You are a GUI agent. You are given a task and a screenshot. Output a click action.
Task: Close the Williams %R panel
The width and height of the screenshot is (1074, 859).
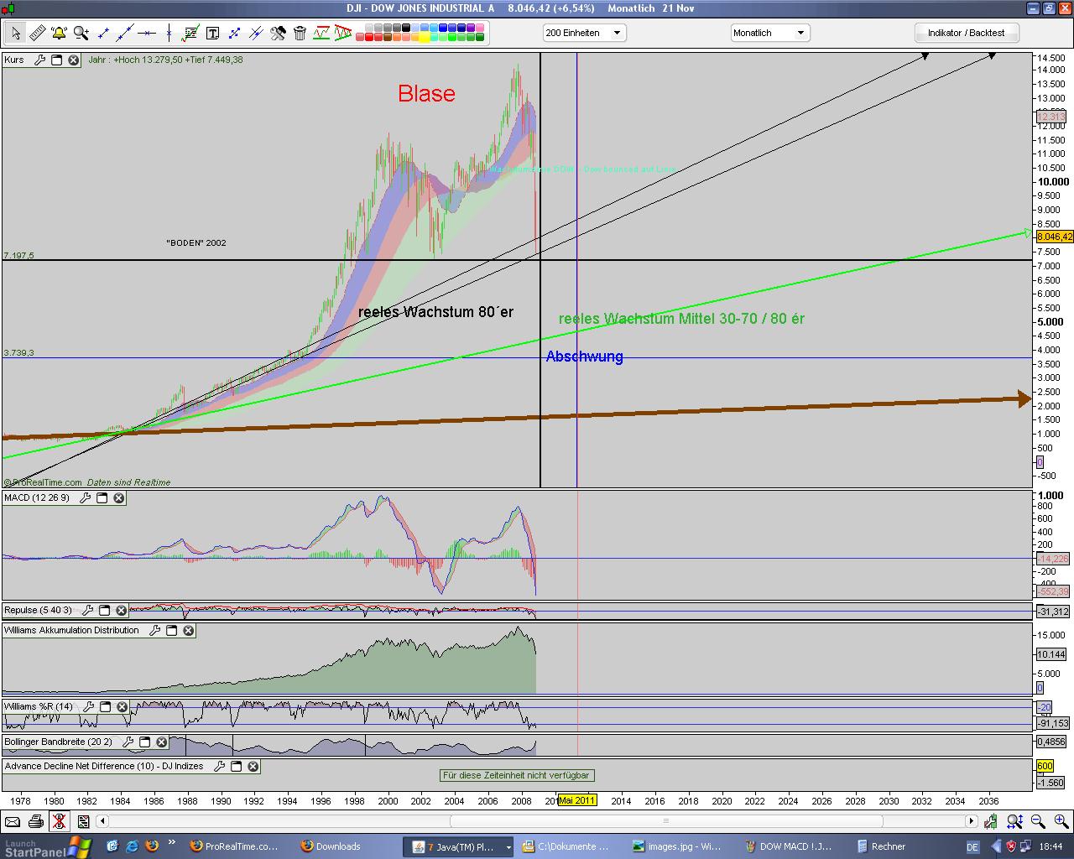click(x=123, y=707)
